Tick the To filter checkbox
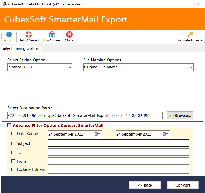The height and width of the screenshot is (193, 205). point(13,152)
